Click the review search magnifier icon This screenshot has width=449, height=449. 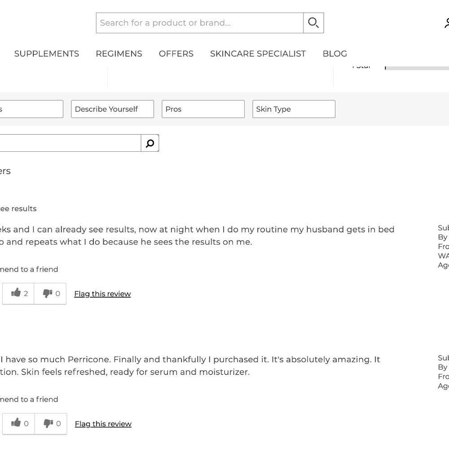pos(150,143)
